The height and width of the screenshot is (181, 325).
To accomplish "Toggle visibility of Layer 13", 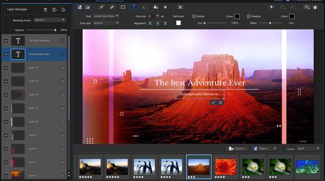I will pyautogui.click(x=6, y=81).
